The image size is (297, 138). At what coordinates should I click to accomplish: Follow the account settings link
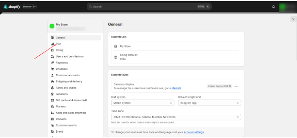[194, 132]
